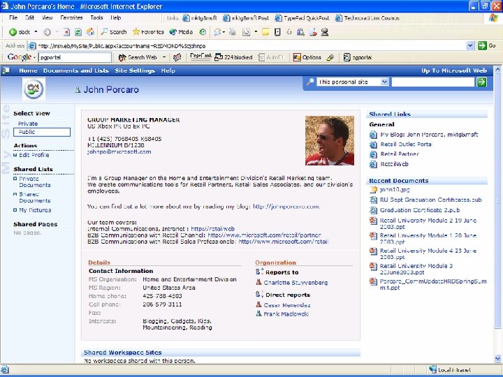Go to SharePoint Home tab
The image size is (503, 377).
28,71
